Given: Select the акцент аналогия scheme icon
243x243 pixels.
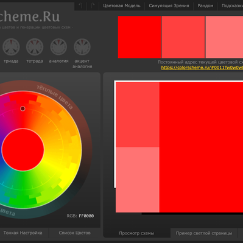Looking at the screenshot, I should (x=82, y=47).
